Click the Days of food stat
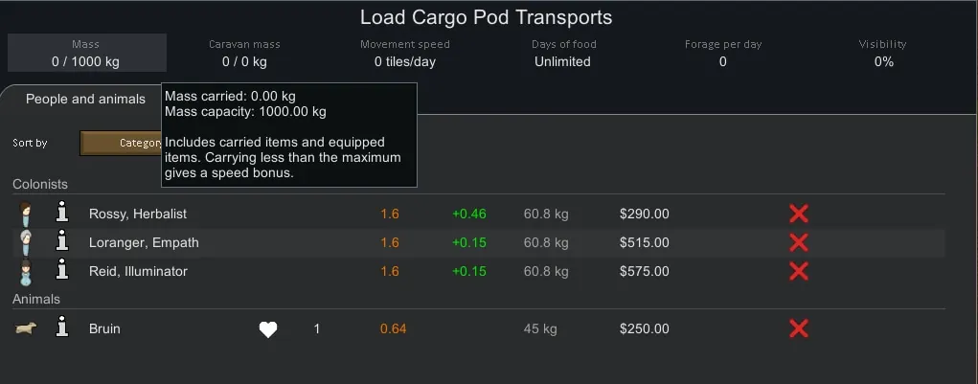Image resolution: width=978 pixels, height=384 pixels. point(562,53)
